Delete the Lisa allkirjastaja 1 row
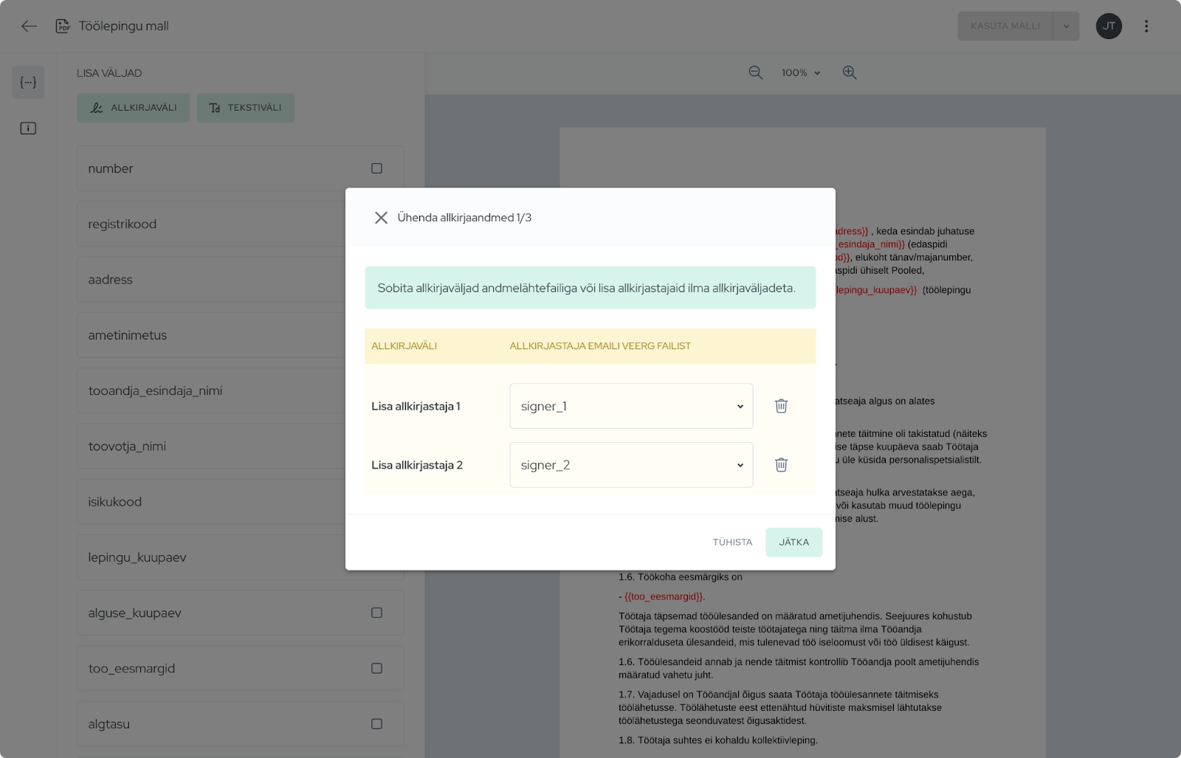The width and height of the screenshot is (1181, 758). pyautogui.click(x=781, y=406)
